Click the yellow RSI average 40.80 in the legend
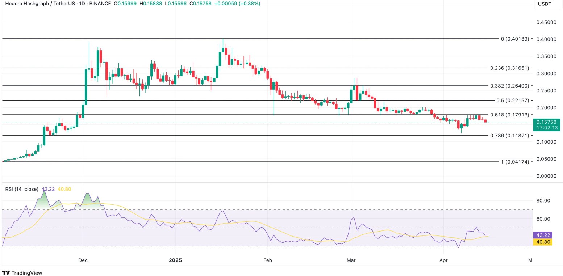Viewport: 563px width, 276px height. 64,189
